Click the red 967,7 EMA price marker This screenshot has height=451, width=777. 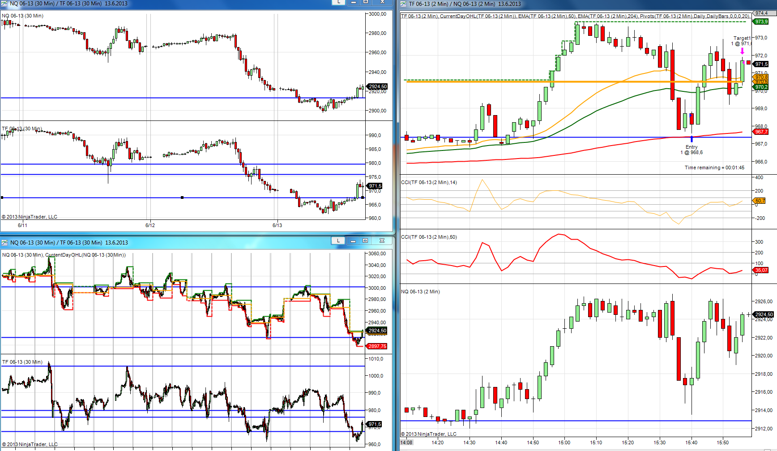[761, 132]
